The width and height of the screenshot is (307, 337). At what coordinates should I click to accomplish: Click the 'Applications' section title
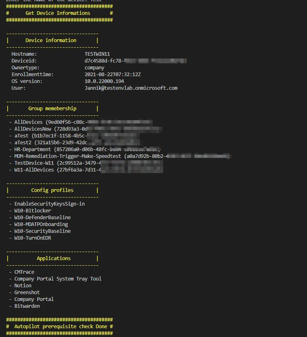click(54, 258)
